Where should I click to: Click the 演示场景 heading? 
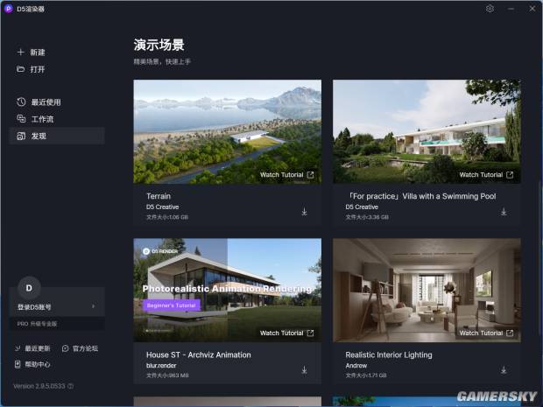pyautogui.click(x=159, y=45)
